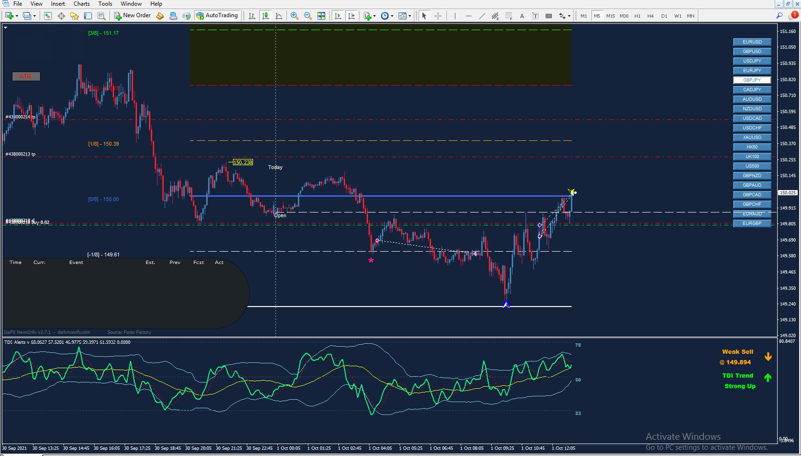Screen dimensions: 801x456
Task: Switch chart to EURUSD symbol button
Action: coord(752,42)
